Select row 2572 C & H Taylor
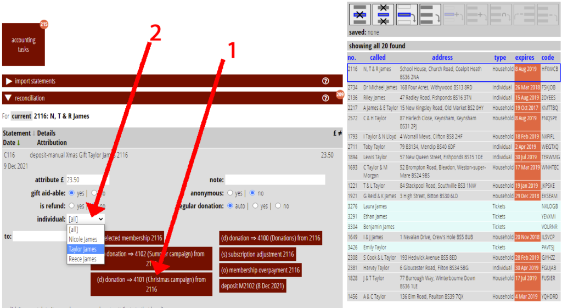The height and width of the screenshot is (308, 562). coord(453,122)
